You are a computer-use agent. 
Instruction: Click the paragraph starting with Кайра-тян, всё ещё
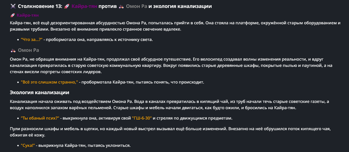[175, 26]
